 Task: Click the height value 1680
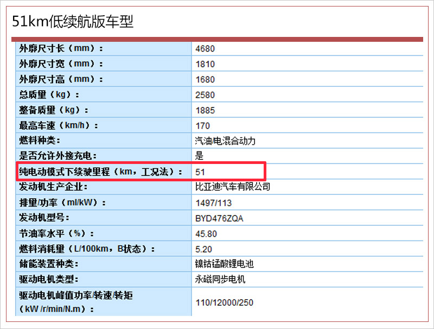coord(205,80)
